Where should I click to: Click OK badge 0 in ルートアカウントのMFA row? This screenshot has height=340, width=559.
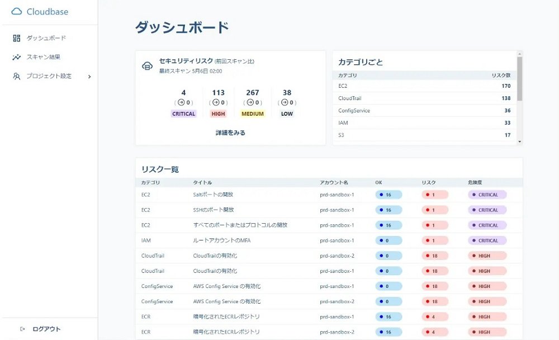click(x=389, y=240)
